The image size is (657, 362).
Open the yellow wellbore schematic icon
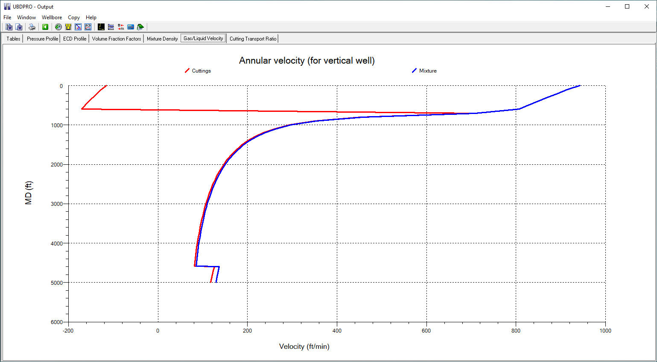point(68,27)
